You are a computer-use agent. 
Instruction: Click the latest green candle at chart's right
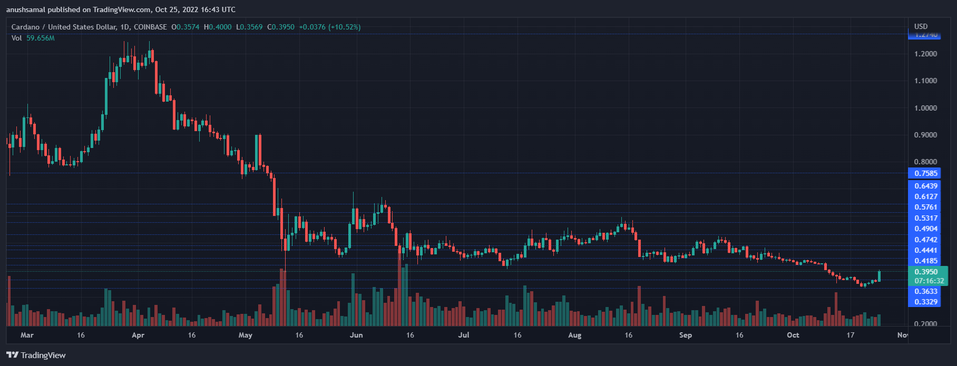(x=879, y=276)
